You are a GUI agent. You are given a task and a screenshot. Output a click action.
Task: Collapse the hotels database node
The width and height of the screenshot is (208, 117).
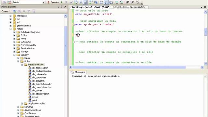[x=10, y=29]
